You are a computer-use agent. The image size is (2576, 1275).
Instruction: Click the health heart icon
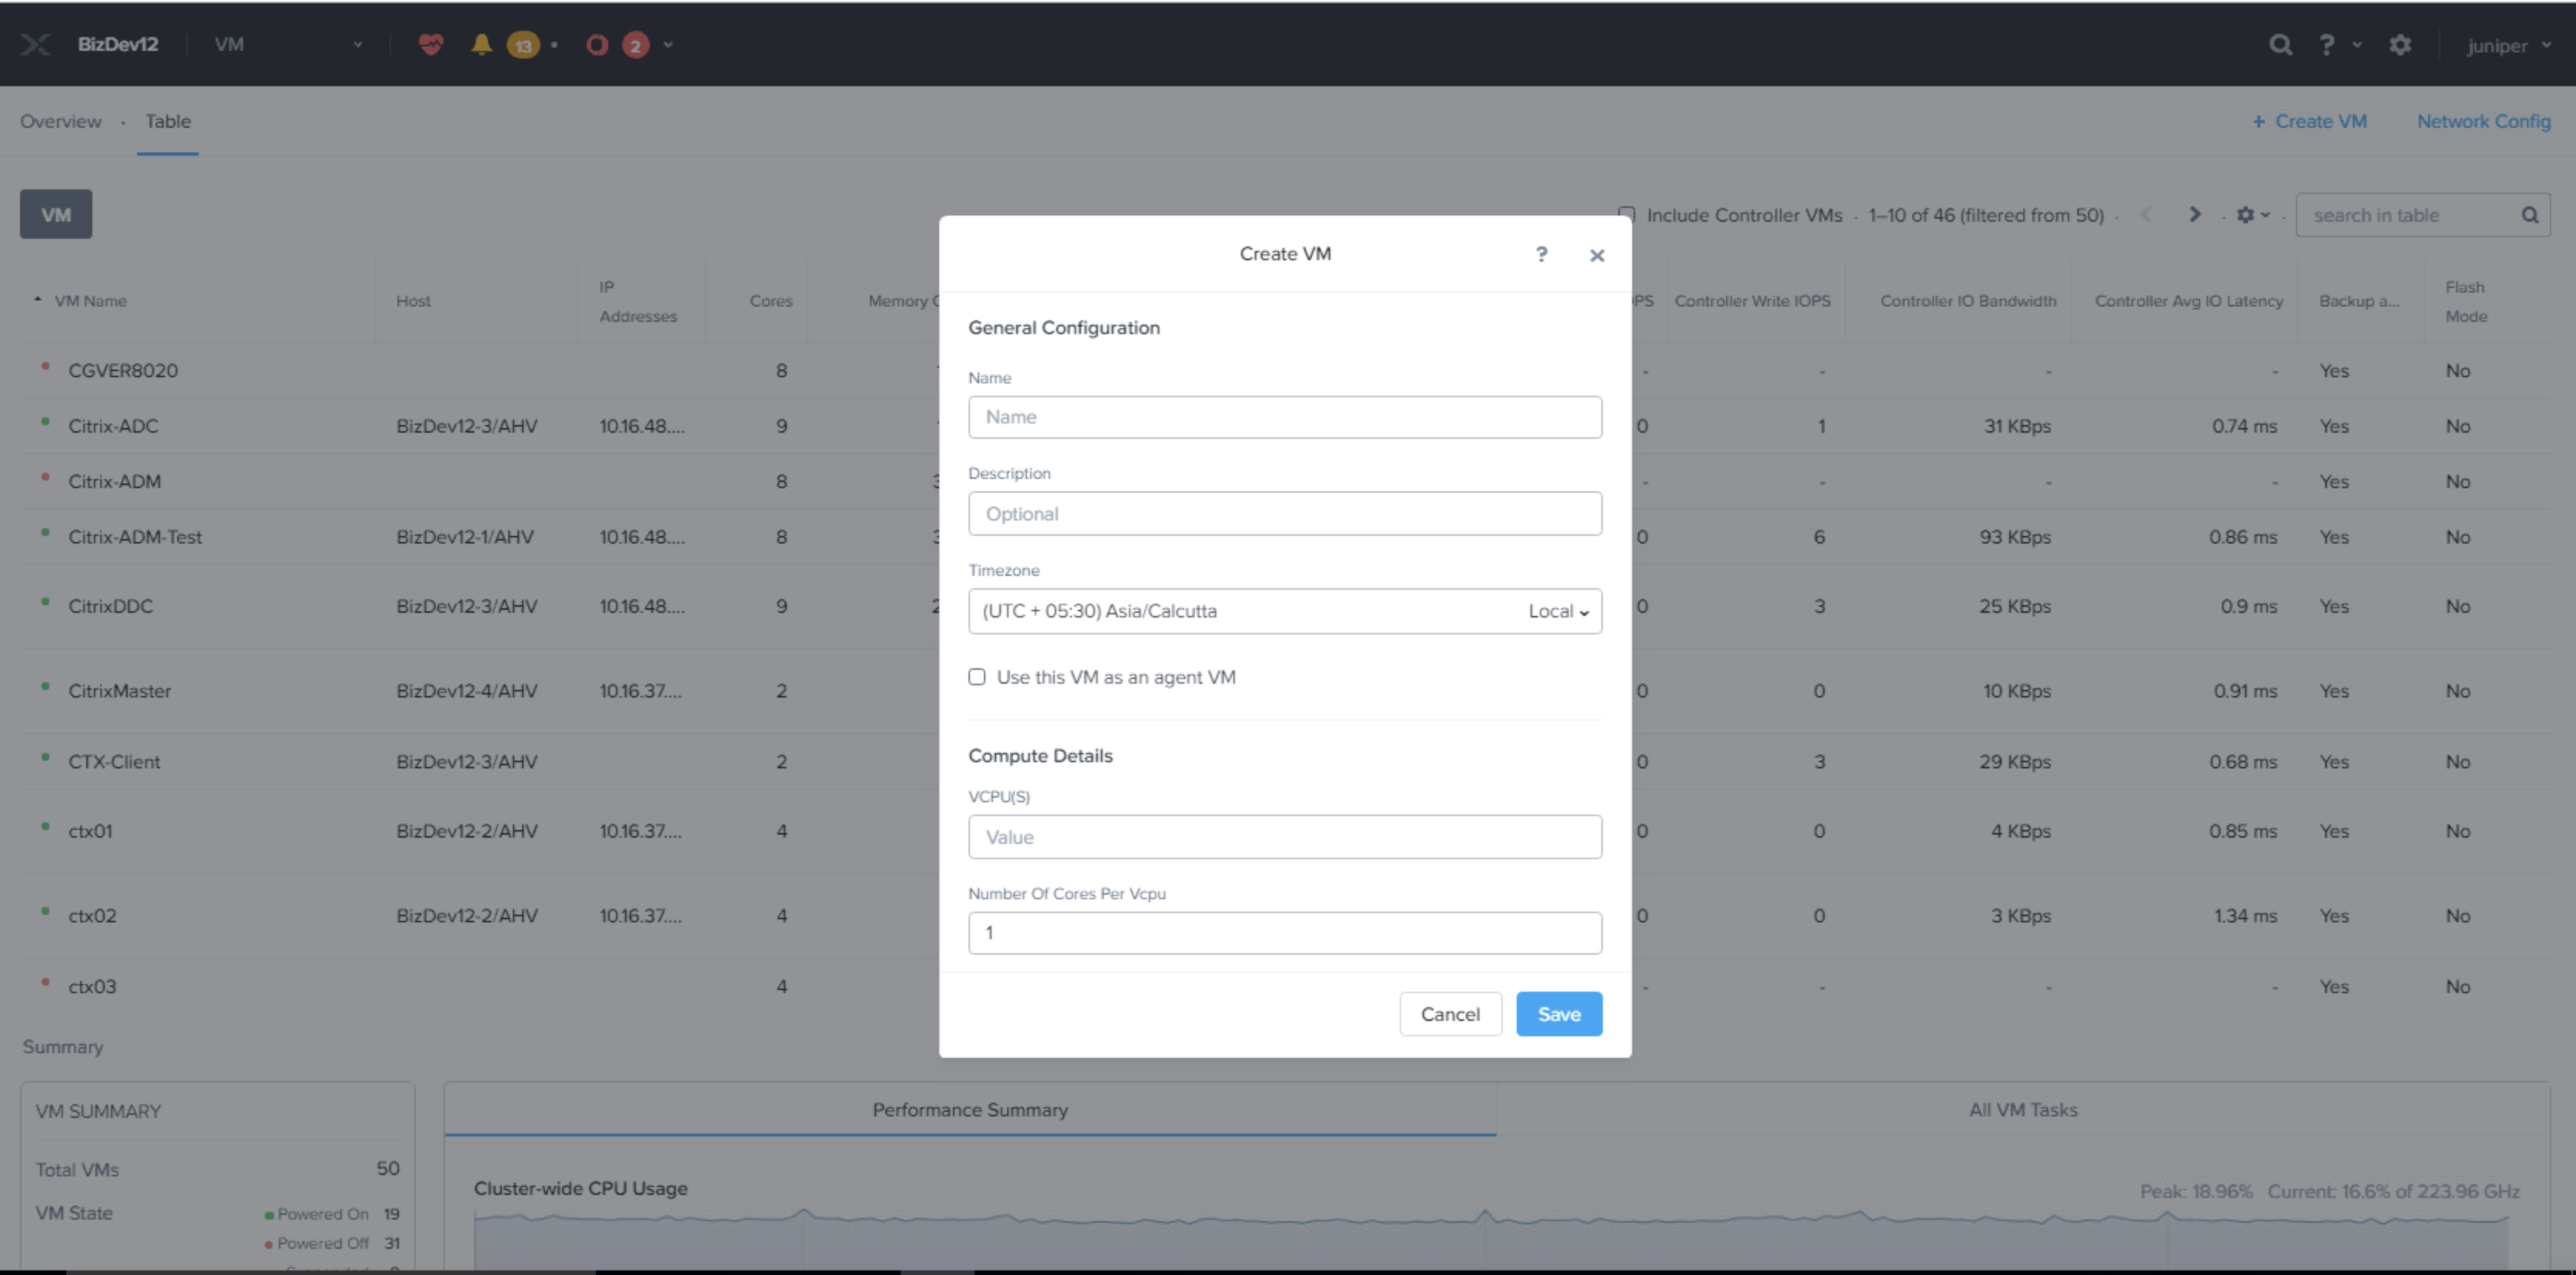click(x=430, y=45)
